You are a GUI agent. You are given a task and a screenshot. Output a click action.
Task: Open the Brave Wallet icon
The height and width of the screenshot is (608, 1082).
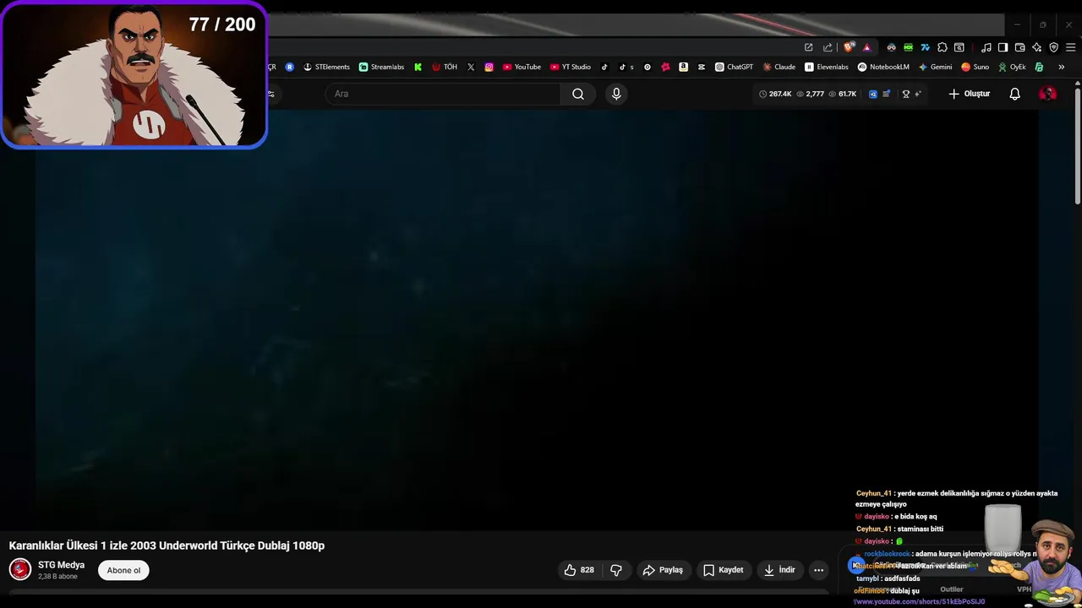pyautogui.click(x=1019, y=47)
